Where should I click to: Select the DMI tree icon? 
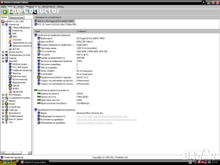(x=10, y=34)
